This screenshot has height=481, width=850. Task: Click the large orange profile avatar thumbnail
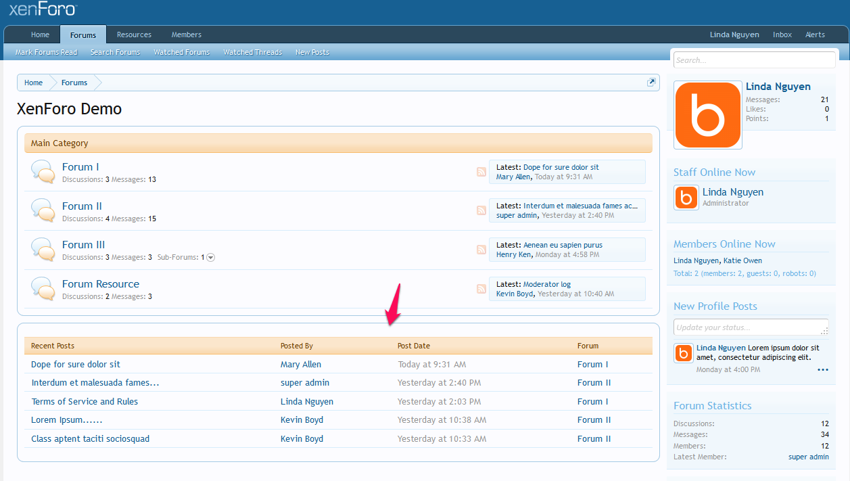tap(708, 115)
